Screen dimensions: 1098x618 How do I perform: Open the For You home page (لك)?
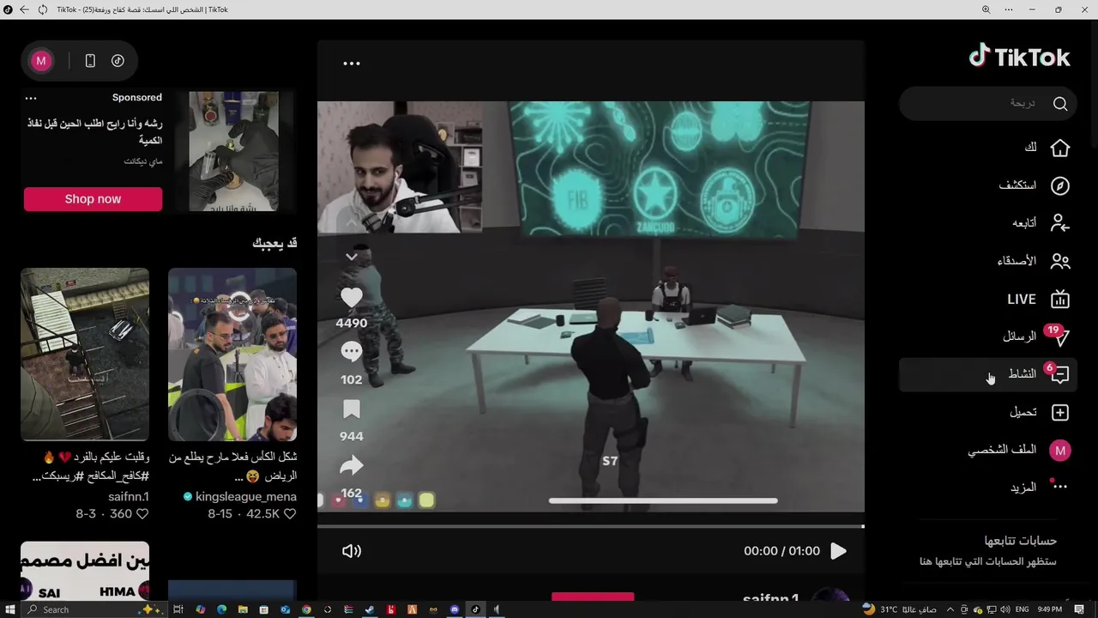(987, 148)
